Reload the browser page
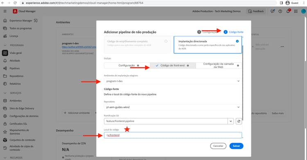This screenshot has width=307, height=160. pos(15,3)
